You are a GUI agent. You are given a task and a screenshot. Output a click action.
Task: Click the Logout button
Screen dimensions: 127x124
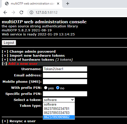(9, 43)
